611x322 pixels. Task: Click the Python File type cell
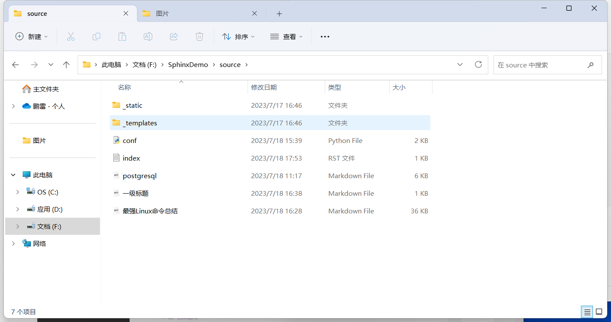click(x=345, y=140)
